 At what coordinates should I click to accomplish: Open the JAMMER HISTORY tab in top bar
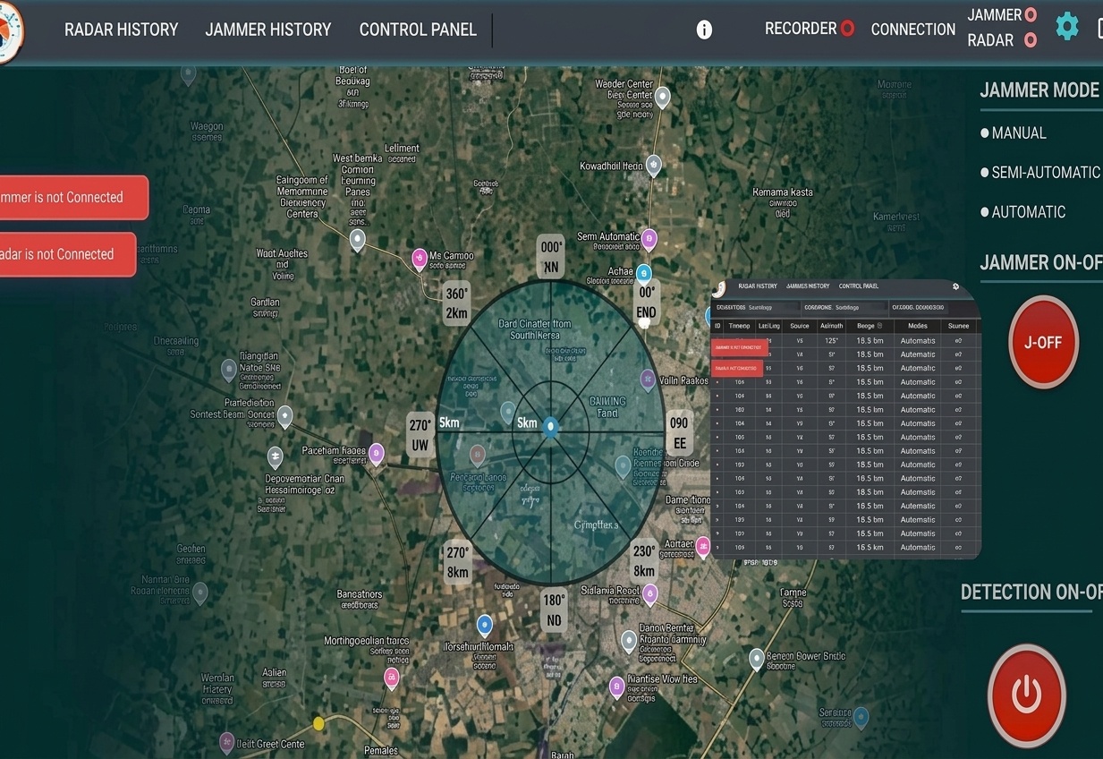268,30
